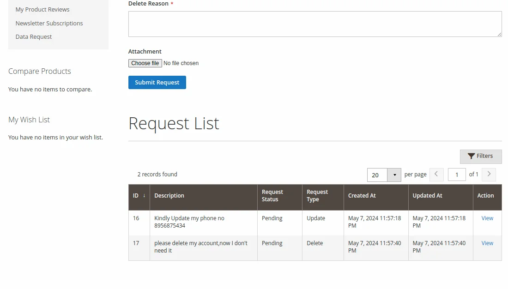Expand the records per page options
Screen dimensions: 508x289
(x=394, y=175)
